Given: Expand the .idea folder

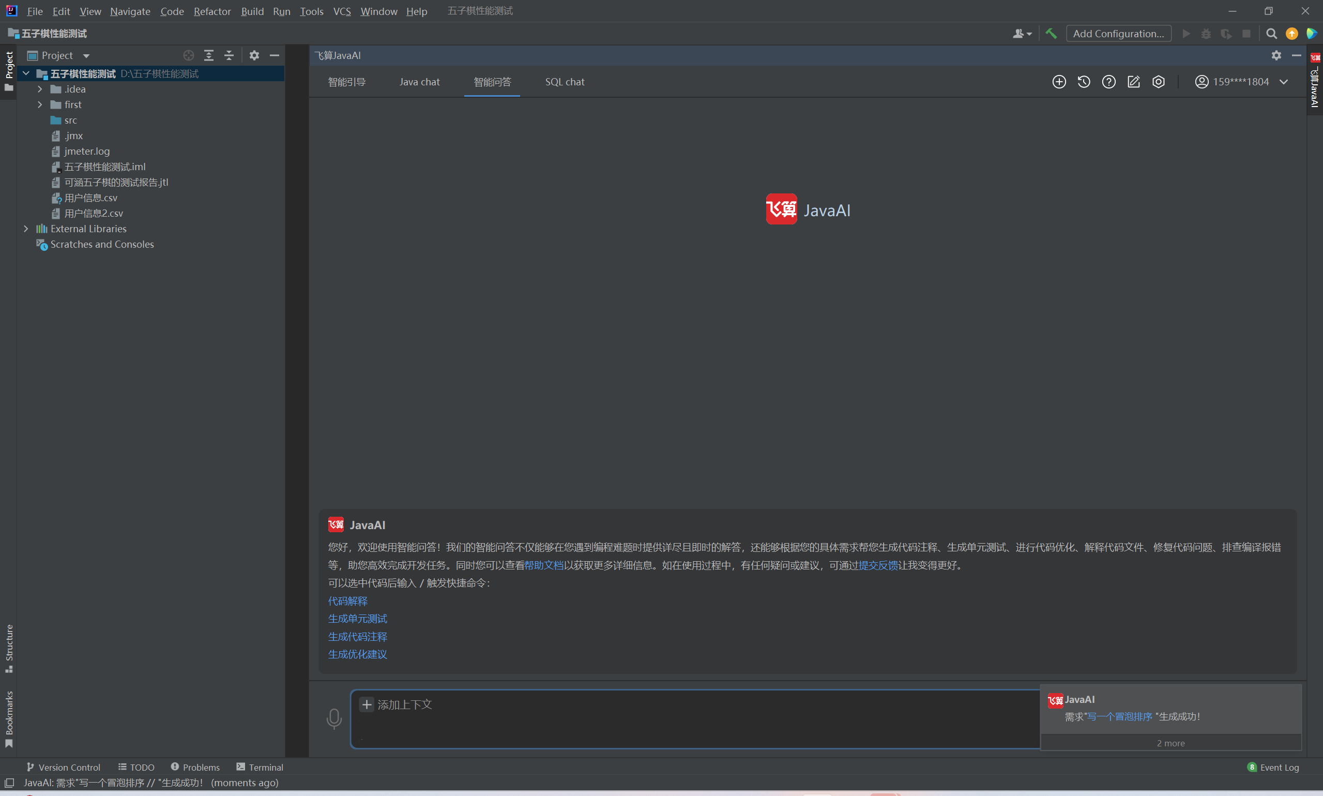Looking at the screenshot, I should [x=40, y=89].
